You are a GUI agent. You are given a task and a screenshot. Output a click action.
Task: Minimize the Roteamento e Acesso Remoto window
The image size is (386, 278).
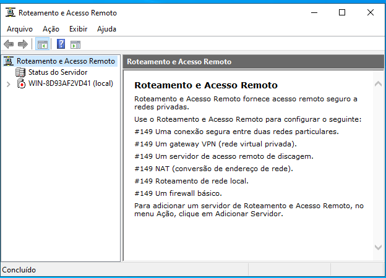click(314, 12)
